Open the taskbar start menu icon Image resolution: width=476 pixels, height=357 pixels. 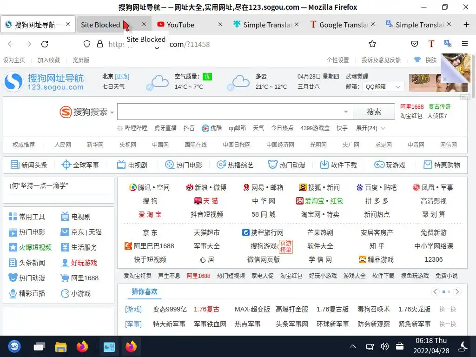pyautogui.click(x=14, y=346)
